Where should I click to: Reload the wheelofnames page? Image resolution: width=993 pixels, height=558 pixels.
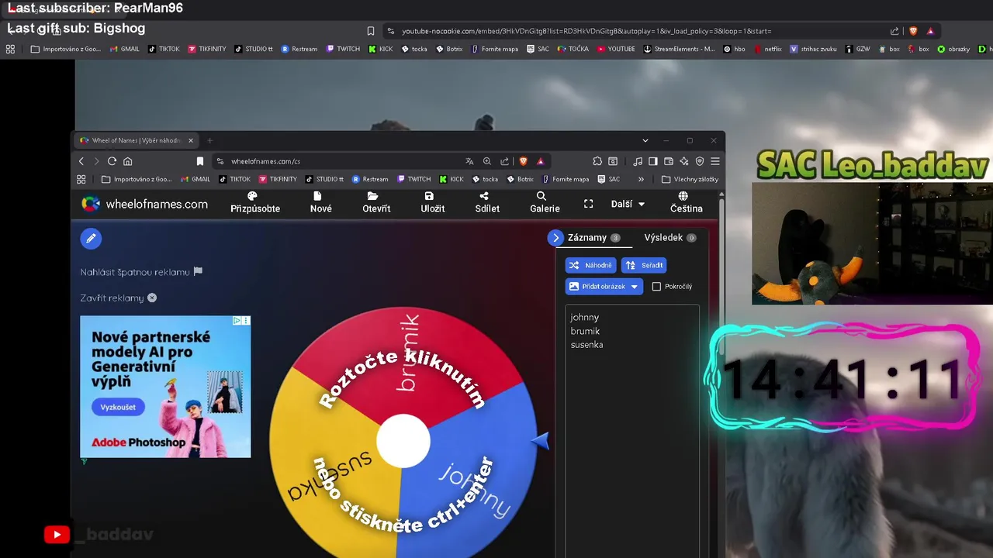(x=112, y=161)
